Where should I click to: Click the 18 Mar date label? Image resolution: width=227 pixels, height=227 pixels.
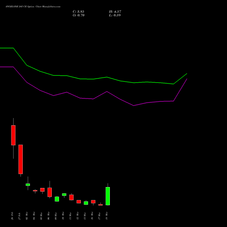coord(107,216)
